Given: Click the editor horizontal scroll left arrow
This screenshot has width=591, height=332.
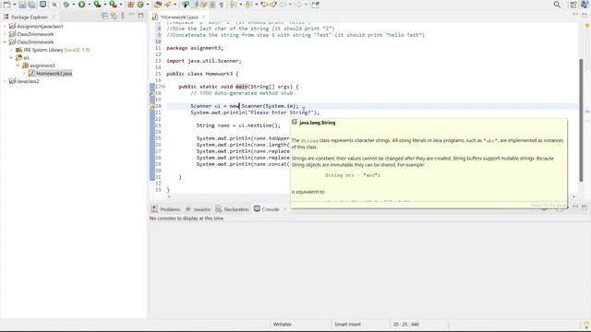Looking at the screenshot, I should [x=169, y=196].
